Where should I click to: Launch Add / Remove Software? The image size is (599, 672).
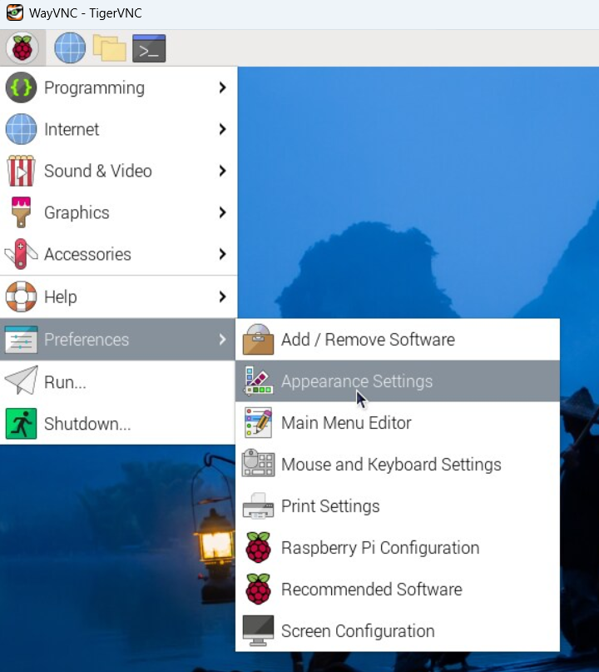click(x=398, y=340)
